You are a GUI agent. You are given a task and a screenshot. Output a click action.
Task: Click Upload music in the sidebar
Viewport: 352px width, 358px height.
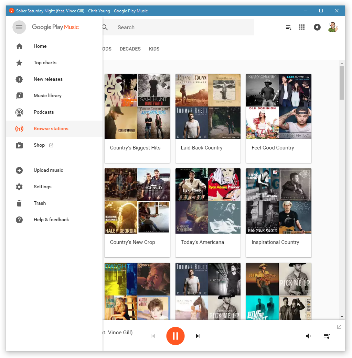point(48,170)
